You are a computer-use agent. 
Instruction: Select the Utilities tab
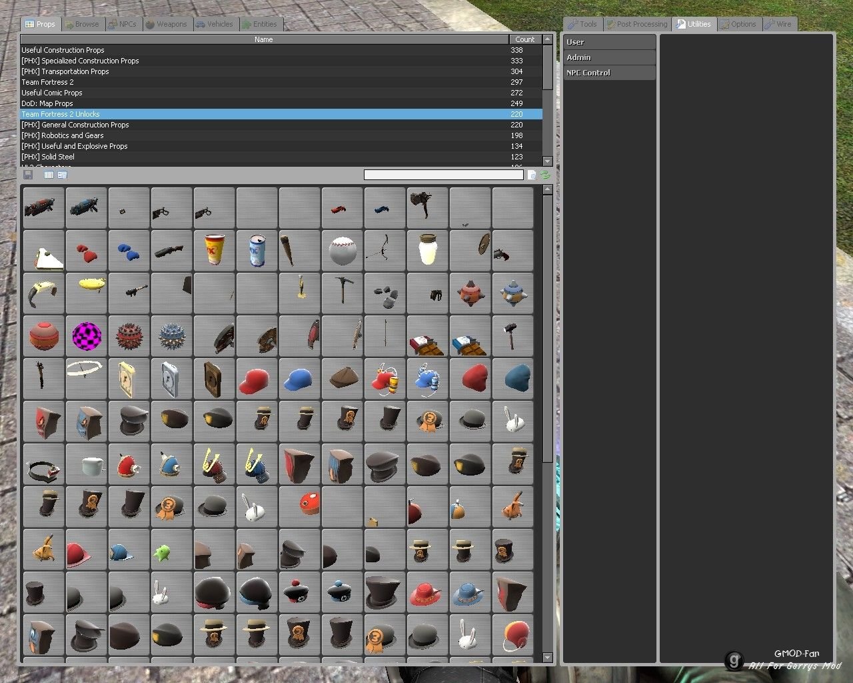(x=694, y=24)
